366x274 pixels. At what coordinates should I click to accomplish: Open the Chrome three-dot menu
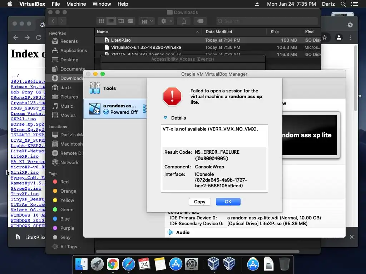350,37
